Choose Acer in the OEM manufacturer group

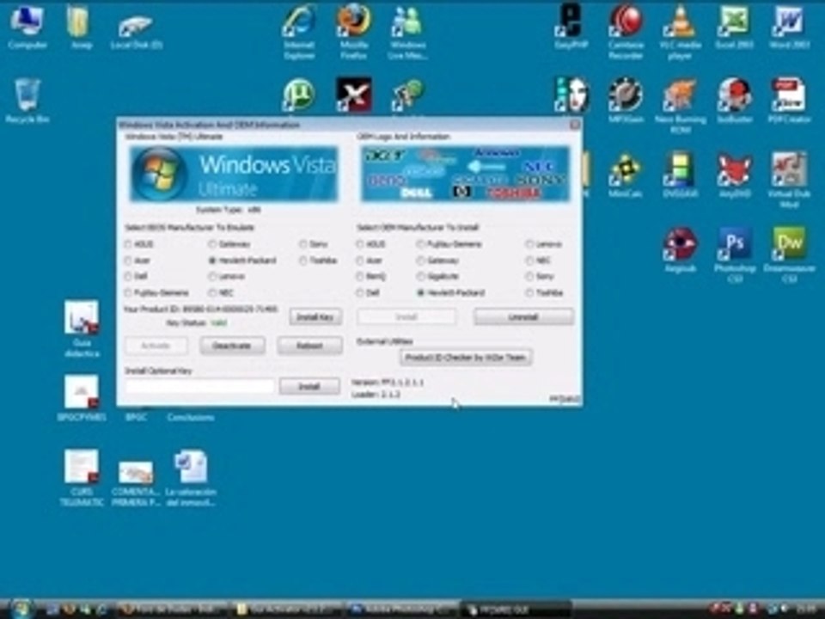click(360, 260)
